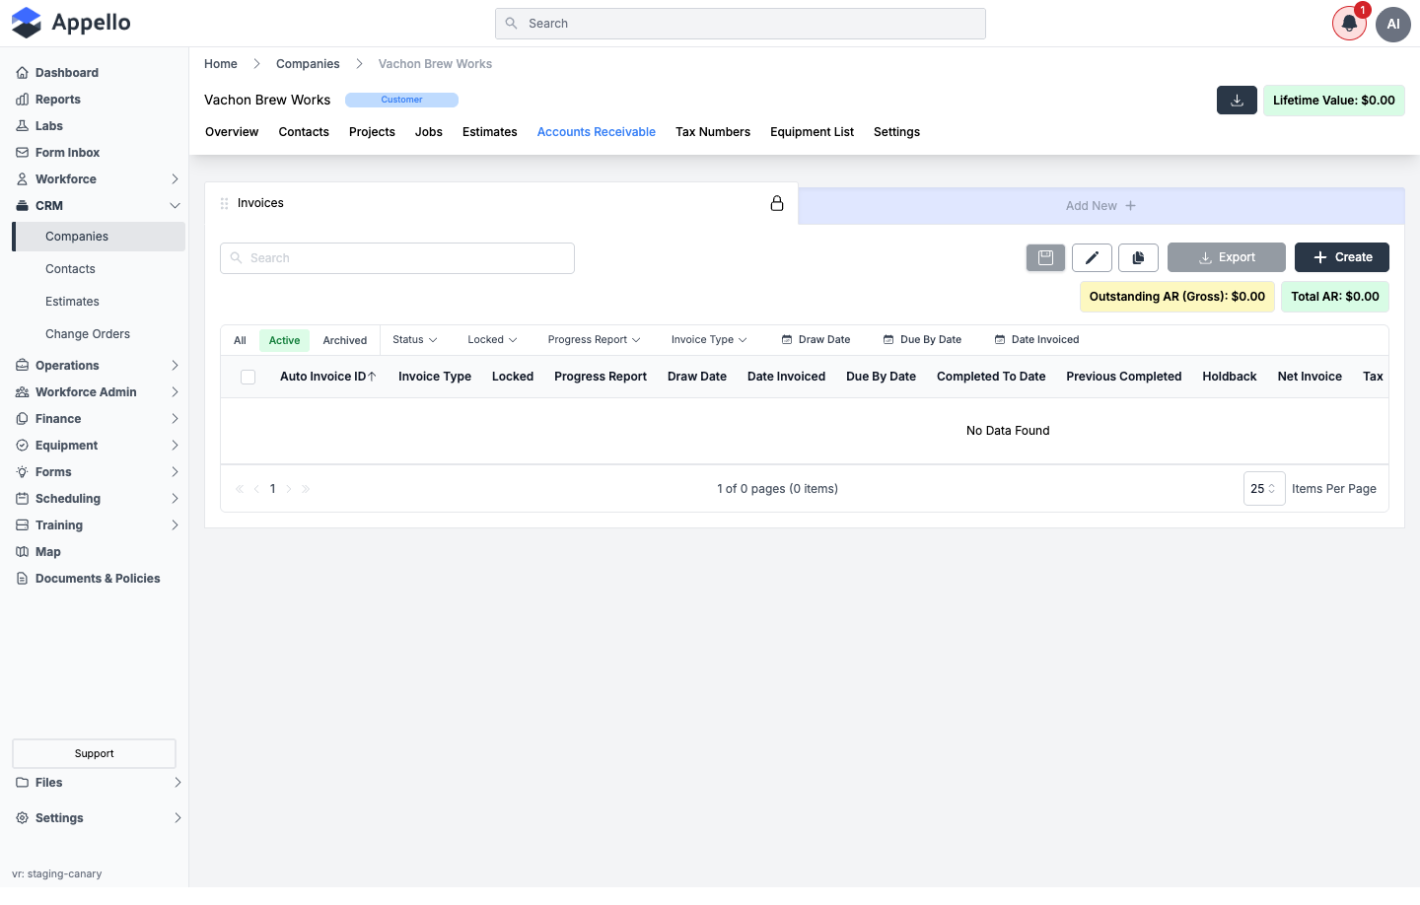The width and height of the screenshot is (1420, 905).
Task: Open the Progress Report filter dropdown
Action: (595, 340)
